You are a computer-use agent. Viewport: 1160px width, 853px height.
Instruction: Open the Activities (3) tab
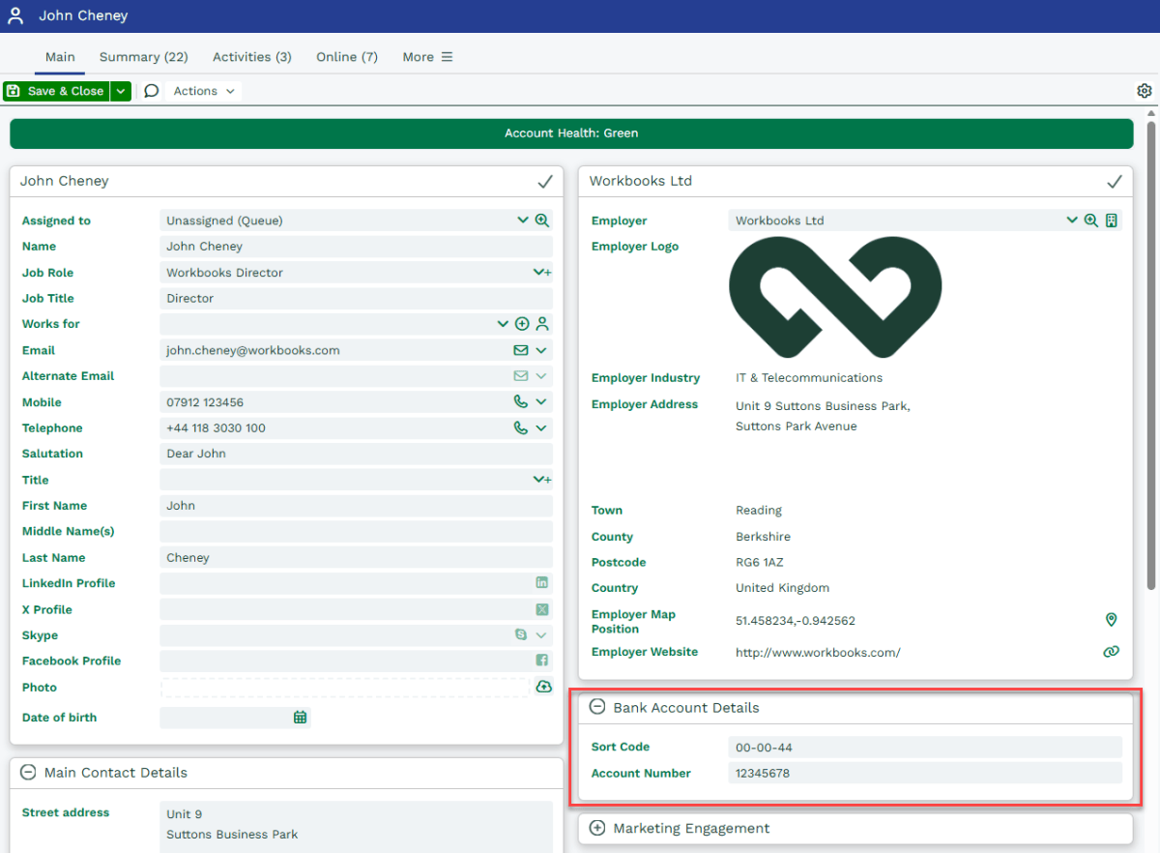(252, 57)
